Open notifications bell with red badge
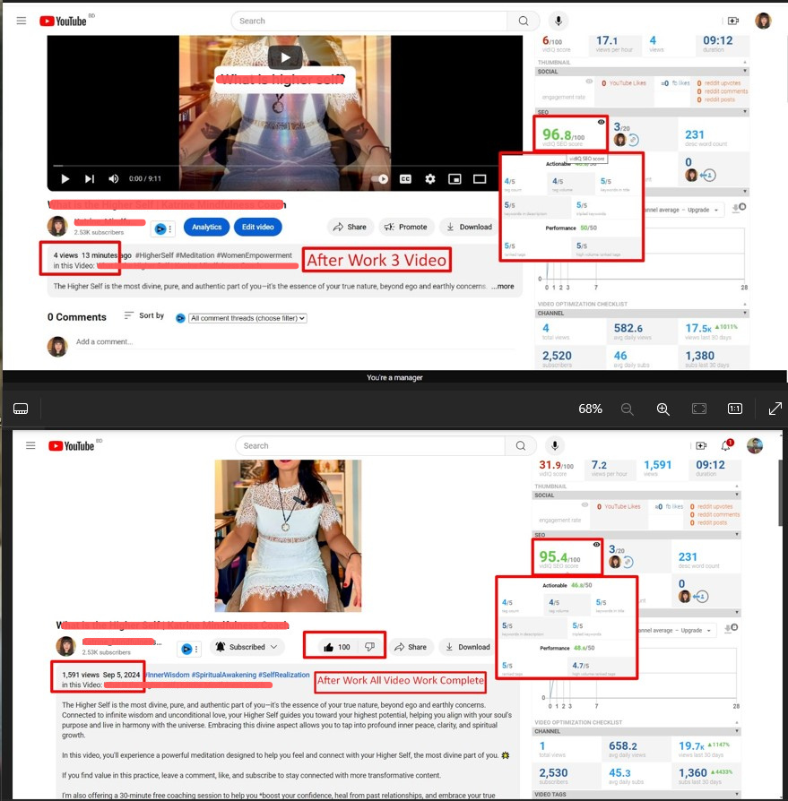This screenshot has height=801, width=788. click(x=728, y=445)
